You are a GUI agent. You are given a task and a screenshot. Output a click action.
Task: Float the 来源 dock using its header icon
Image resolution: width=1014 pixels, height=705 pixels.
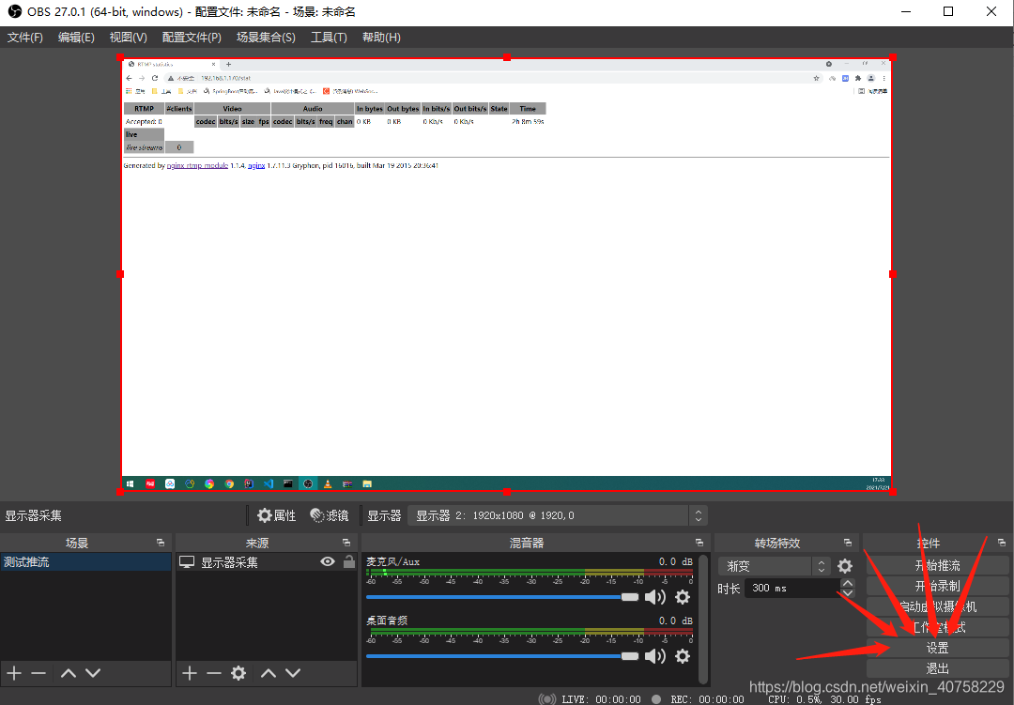(346, 543)
